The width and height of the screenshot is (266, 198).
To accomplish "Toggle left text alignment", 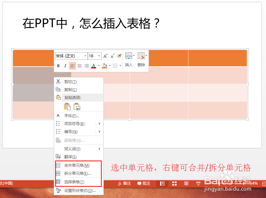I will pyautogui.click(x=72, y=66).
